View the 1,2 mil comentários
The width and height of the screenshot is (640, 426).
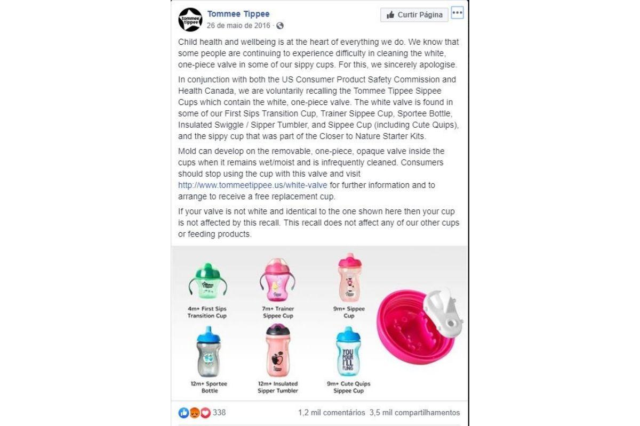tap(332, 413)
